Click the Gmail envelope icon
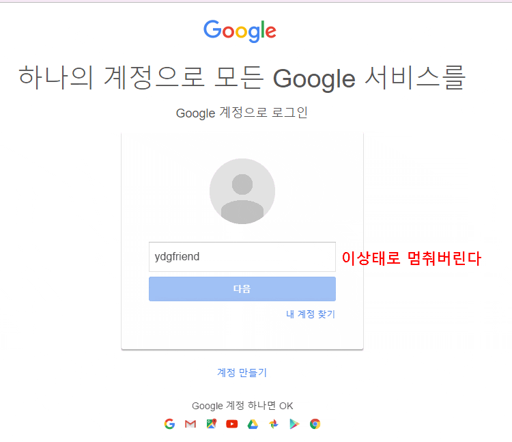This screenshot has width=512, height=442. click(190, 424)
